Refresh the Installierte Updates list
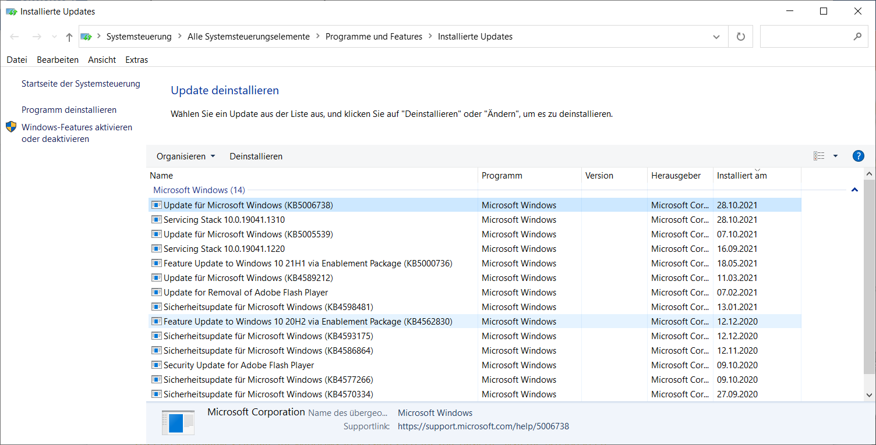 pos(741,37)
